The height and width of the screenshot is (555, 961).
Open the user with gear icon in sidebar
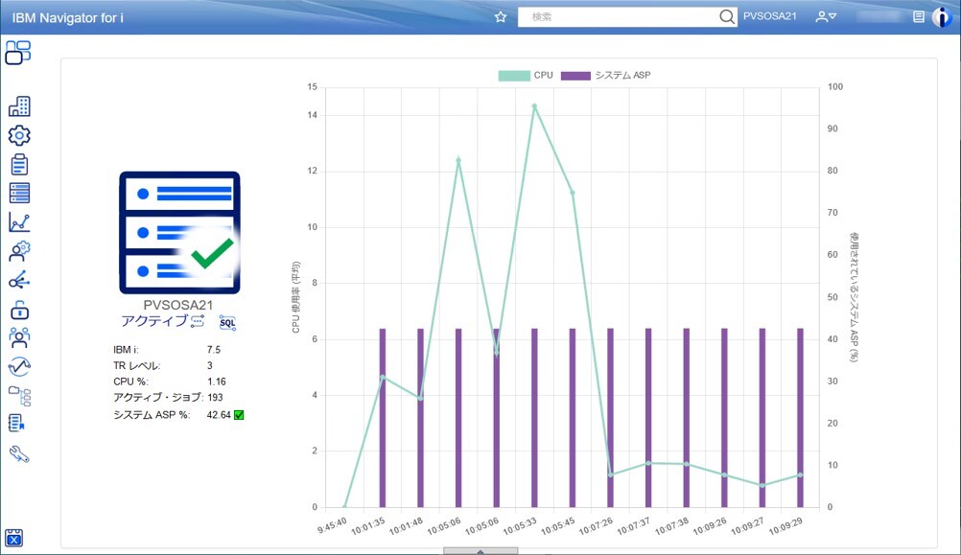point(19,250)
